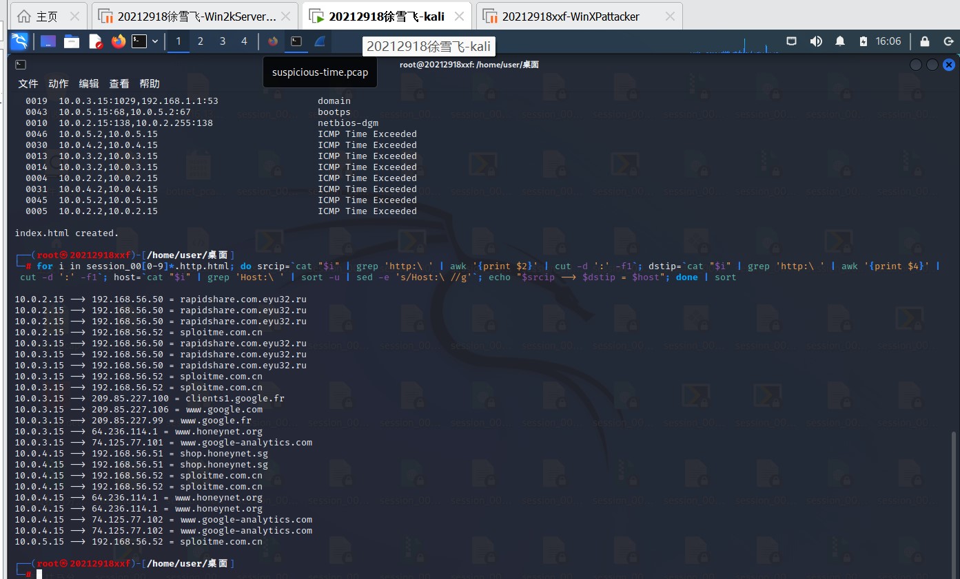Image resolution: width=960 pixels, height=579 pixels.
Task: Click the 'www.google.fr' host text
Action: [216, 421]
